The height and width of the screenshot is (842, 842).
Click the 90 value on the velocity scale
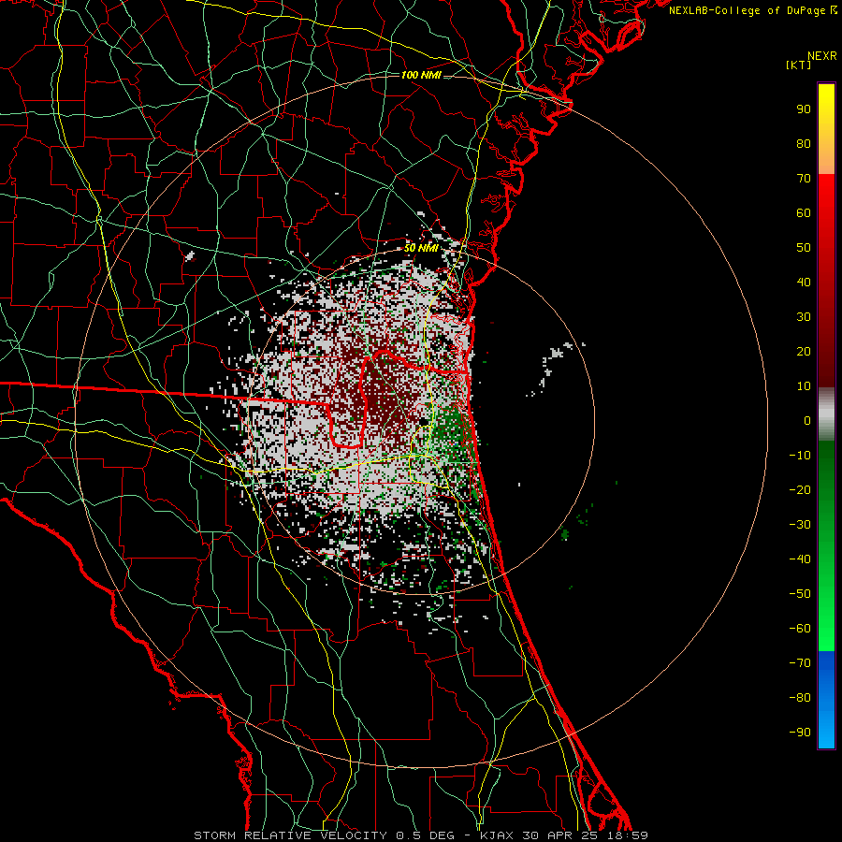point(804,109)
